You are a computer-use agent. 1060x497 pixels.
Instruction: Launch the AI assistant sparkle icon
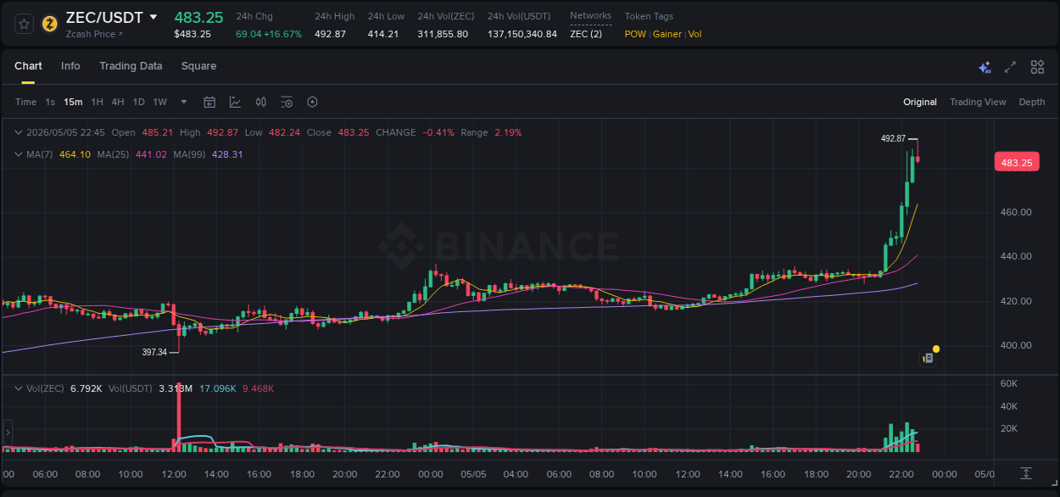pos(985,67)
